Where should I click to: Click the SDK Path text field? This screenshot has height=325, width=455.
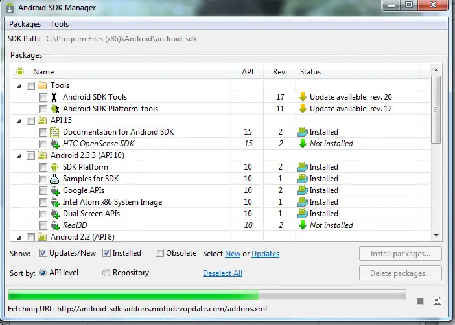coord(122,39)
